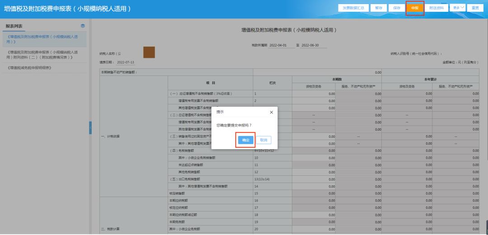Click row 12 货物及劳务 本期数 cell
The width and height of the screenshot is (488, 235).
coord(314,172)
